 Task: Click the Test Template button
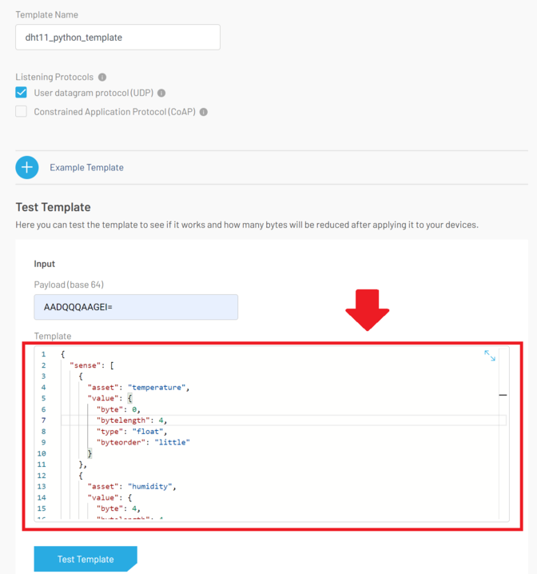[86, 559]
